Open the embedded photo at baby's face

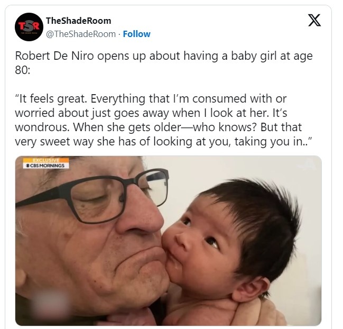[197, 241]
